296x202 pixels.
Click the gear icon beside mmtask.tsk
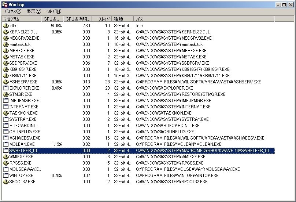(x=6, y=44)
